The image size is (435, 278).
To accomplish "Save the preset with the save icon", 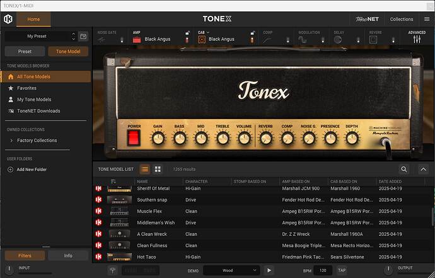I will pyautogui.click(x=83, y=37).
